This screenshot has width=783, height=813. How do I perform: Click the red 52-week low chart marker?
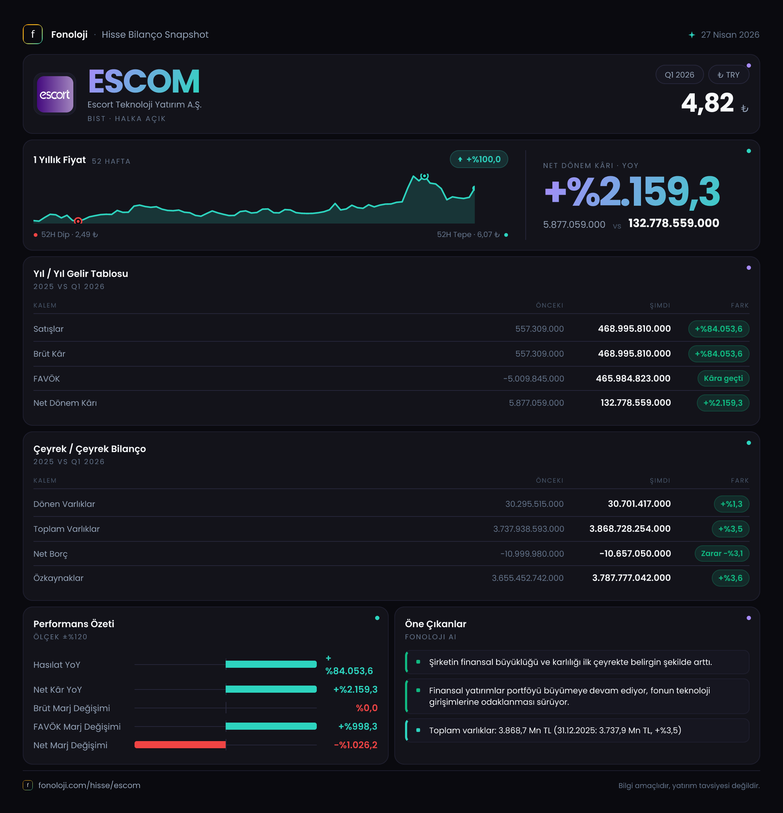78,221
